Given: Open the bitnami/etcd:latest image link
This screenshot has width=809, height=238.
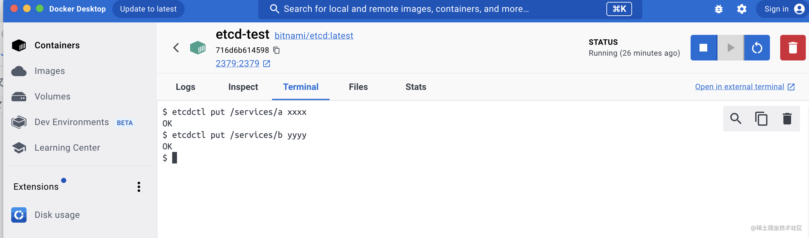Looking at the screenshot, I should (x=314, y=36).
